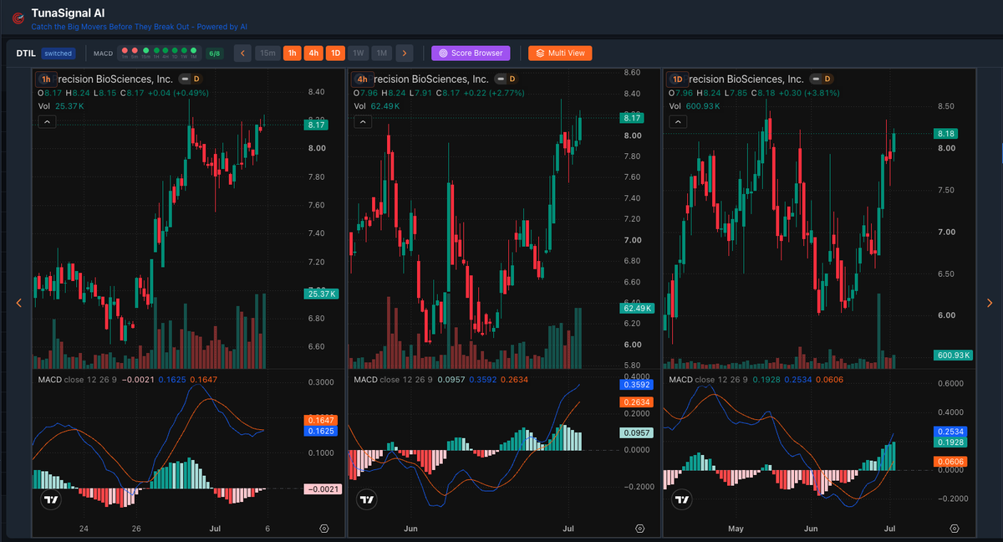Click the 8.17 price label on 4h chart

[x=631, y=119]
